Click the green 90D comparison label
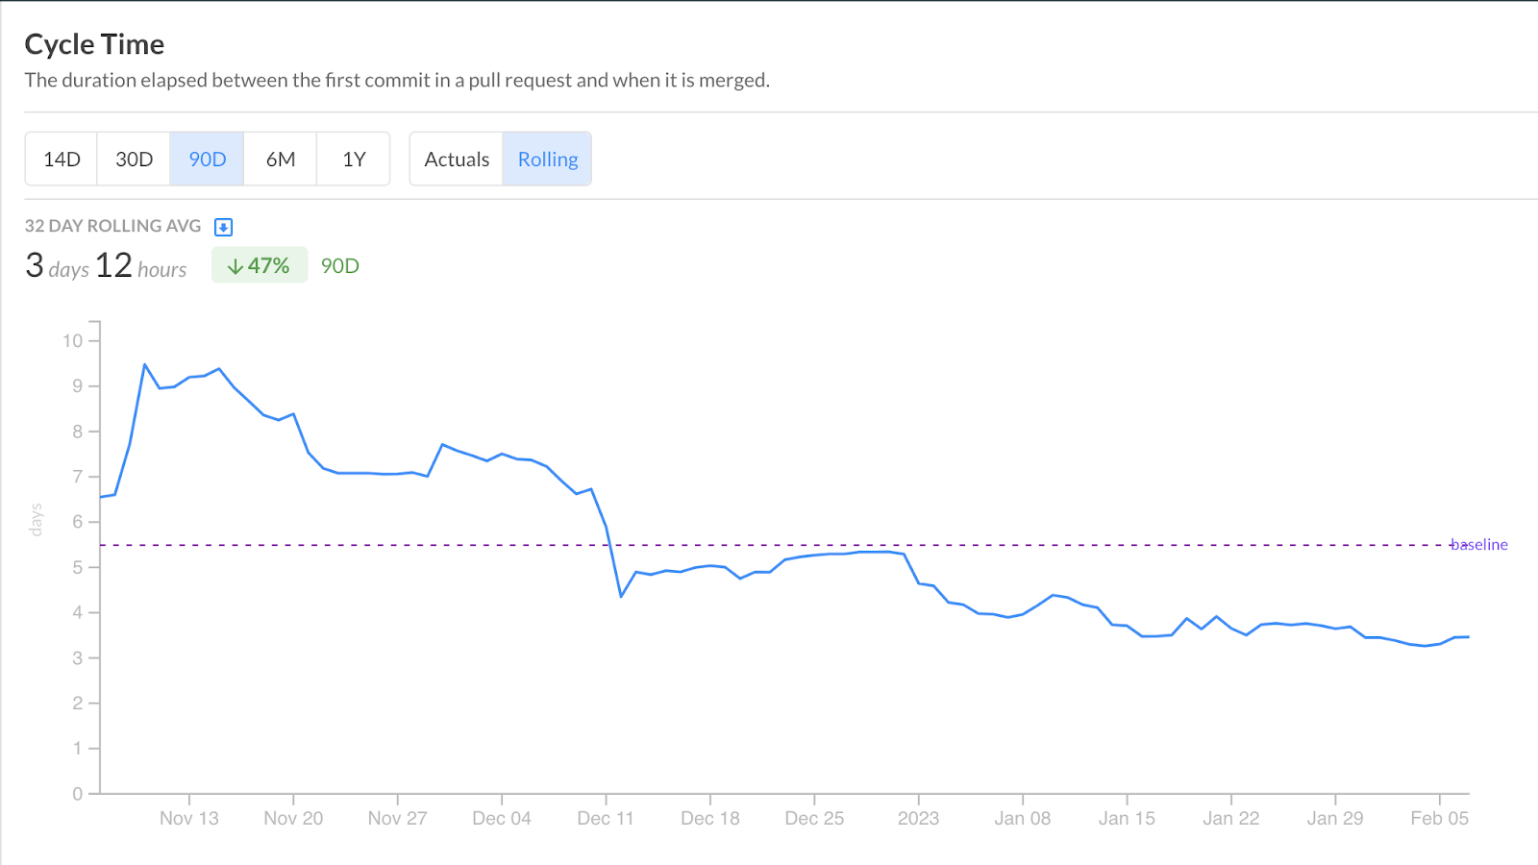Screen dimensions: 1538x865 (x=340, y=266)
